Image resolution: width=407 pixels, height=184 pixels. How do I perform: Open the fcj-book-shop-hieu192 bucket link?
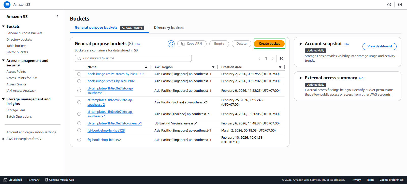(104, 140)
